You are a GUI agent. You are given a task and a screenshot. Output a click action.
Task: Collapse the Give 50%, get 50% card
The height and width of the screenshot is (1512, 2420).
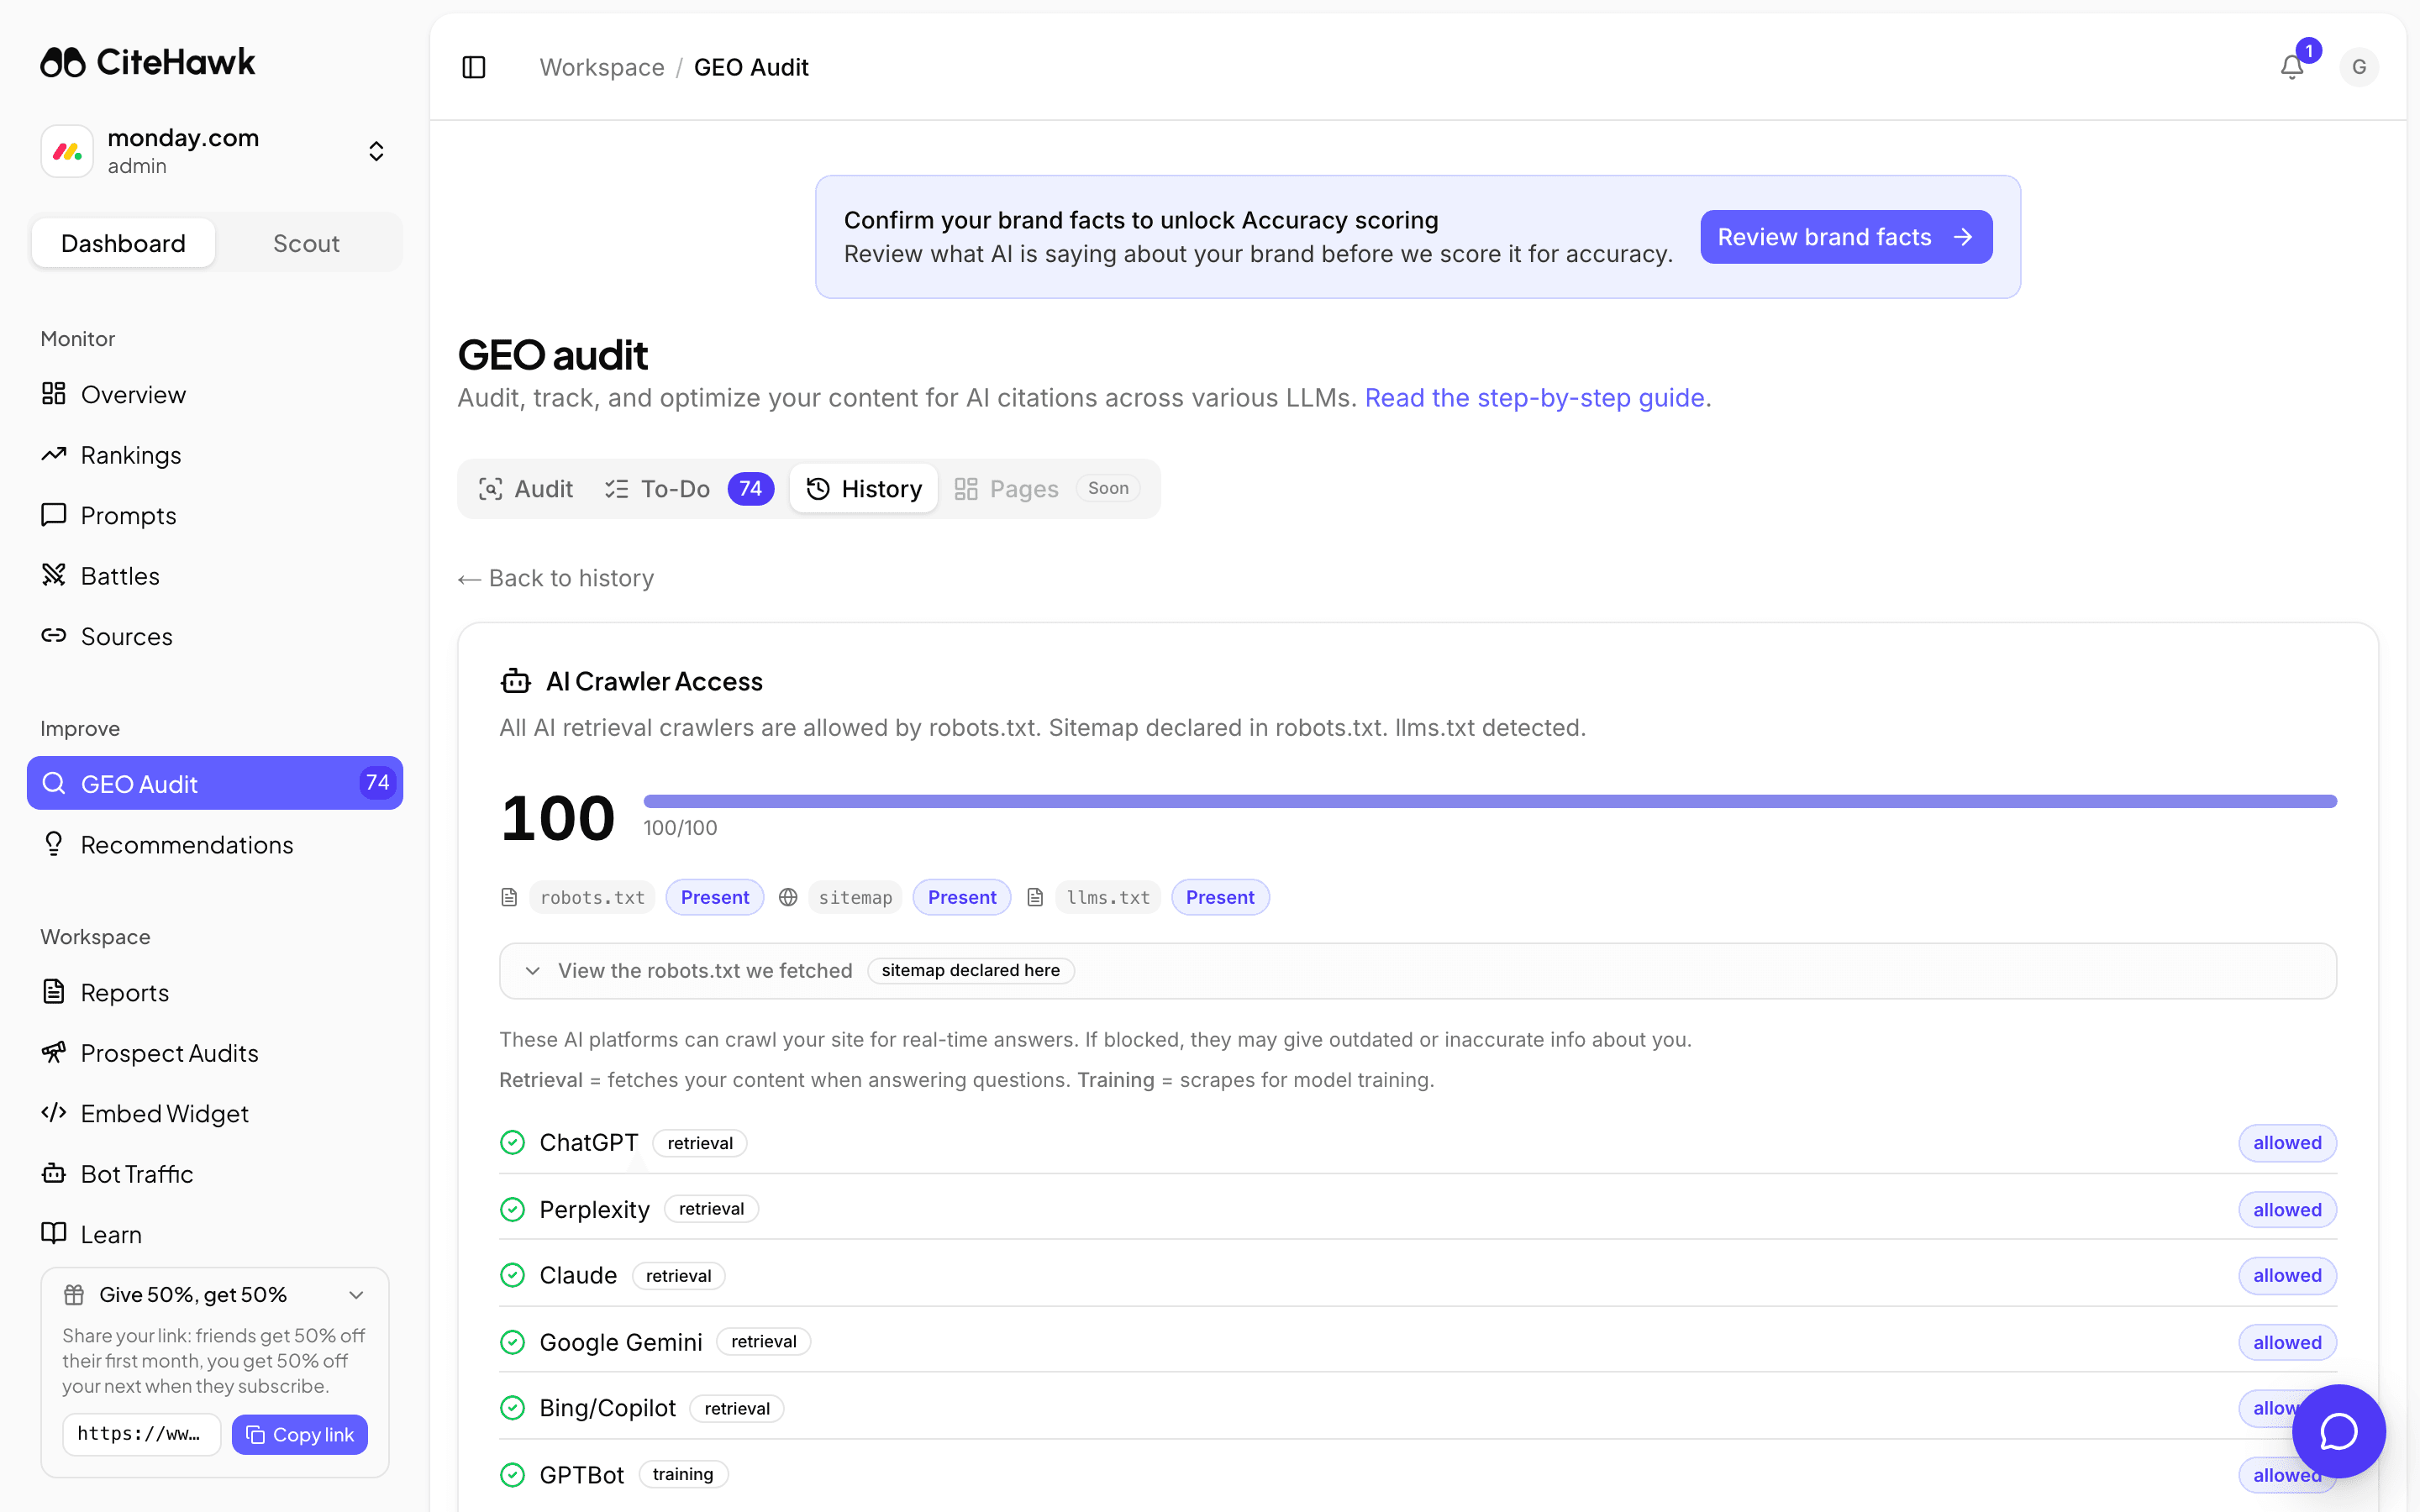(356, 1295)
